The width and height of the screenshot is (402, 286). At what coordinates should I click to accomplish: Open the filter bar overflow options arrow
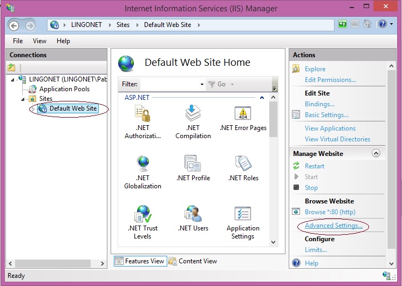274,88
